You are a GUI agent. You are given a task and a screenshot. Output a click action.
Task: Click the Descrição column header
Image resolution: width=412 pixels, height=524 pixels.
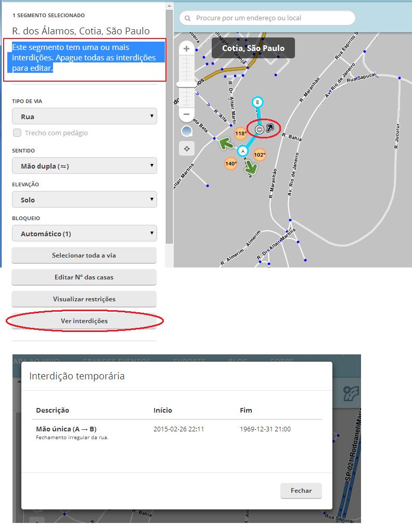click(x=53, y=411)
